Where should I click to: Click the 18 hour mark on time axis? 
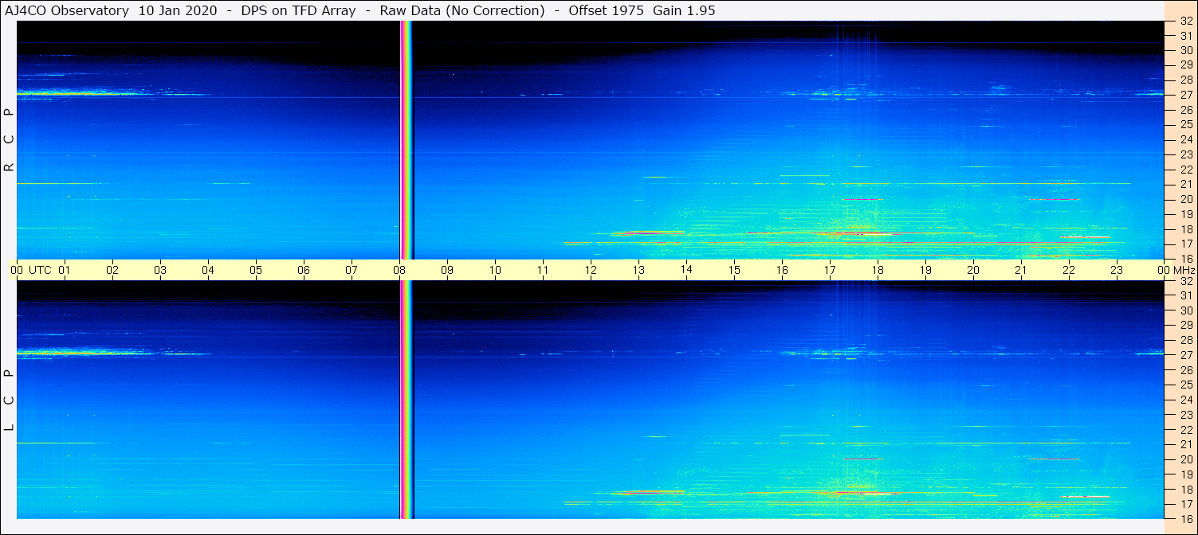(x=878, y=270)
